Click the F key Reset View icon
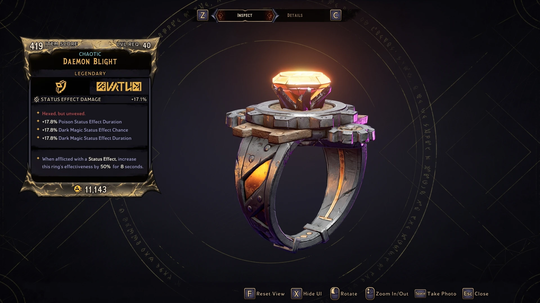 tap(249, 294)
